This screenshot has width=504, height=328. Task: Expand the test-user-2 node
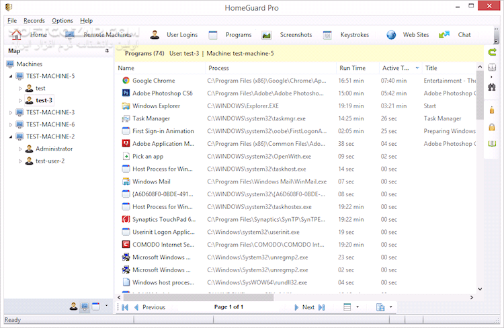20,161
